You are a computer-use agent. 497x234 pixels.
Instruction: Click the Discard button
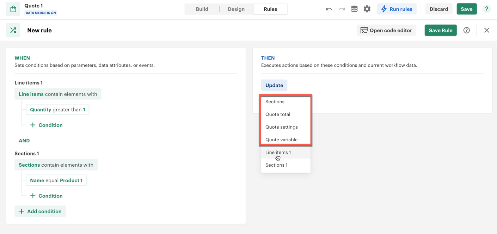point(438,9)
